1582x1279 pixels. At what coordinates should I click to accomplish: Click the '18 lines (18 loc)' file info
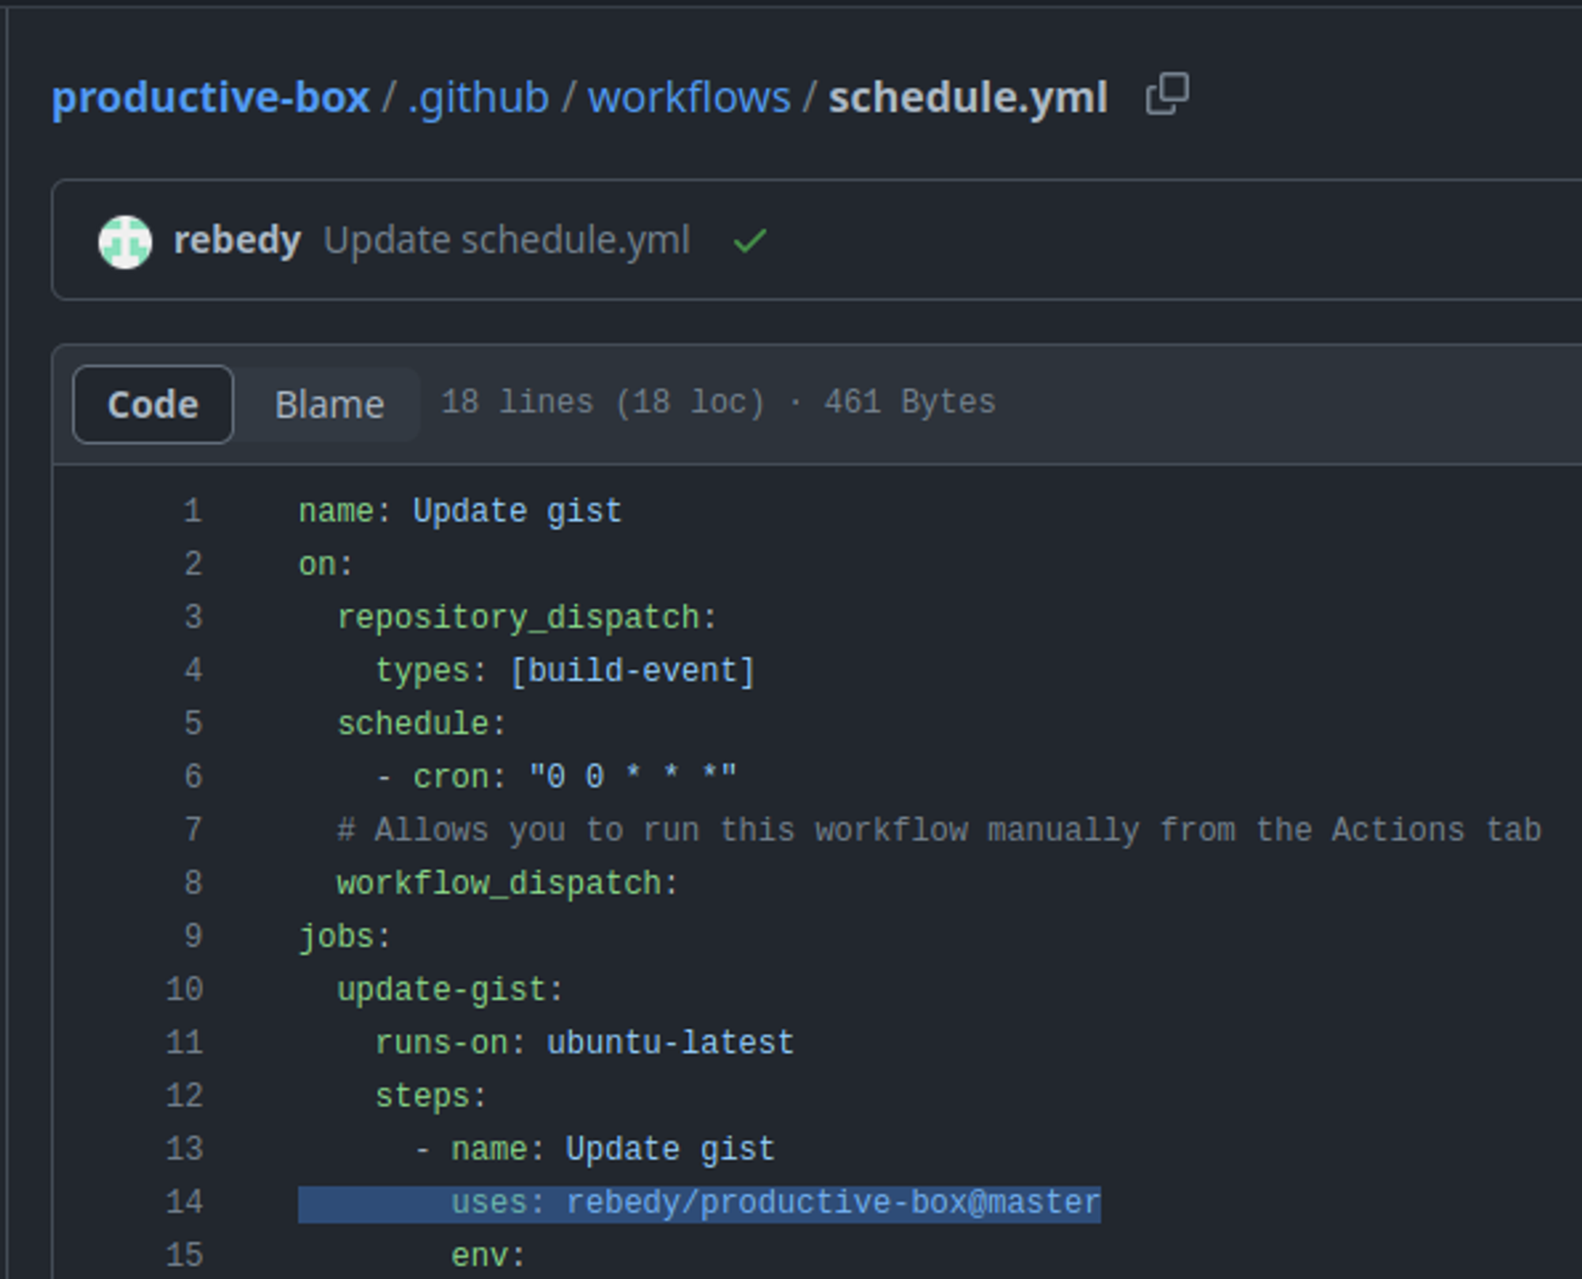coord(603,402)
